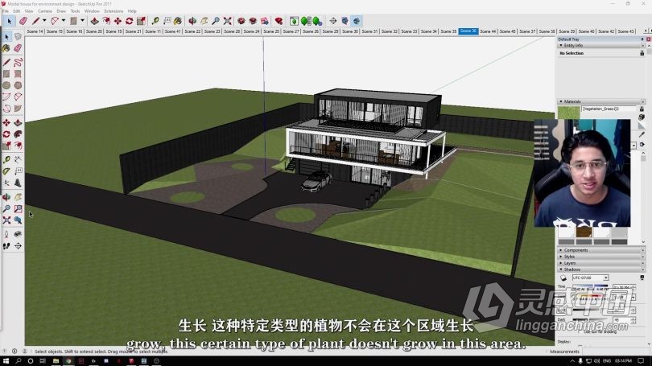Viewport: 652px width, 366px height.
Task: Choose Zoom Extents in top toolbar
Action: tap(227, 21)
